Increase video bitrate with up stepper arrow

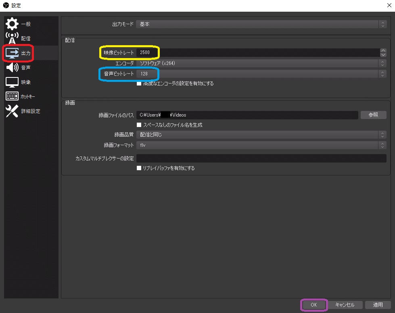[x=383, y=50]
